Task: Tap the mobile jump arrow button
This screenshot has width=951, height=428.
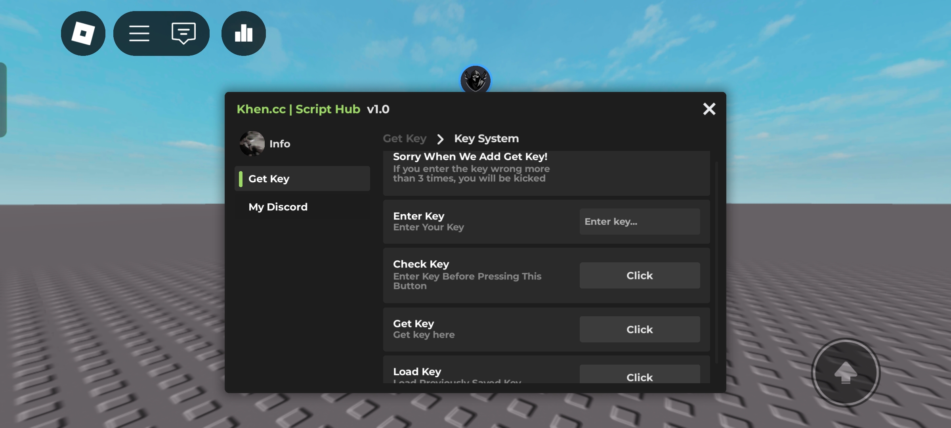Action: tap(846, 373)
